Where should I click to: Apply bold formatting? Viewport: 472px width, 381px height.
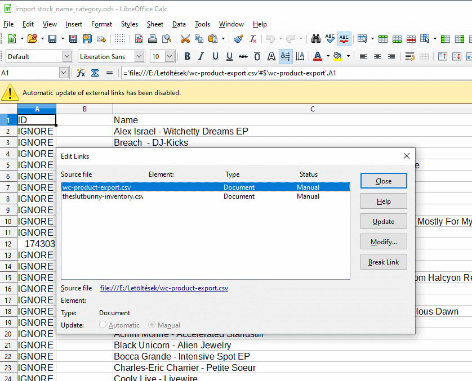[x=187, y=56]
